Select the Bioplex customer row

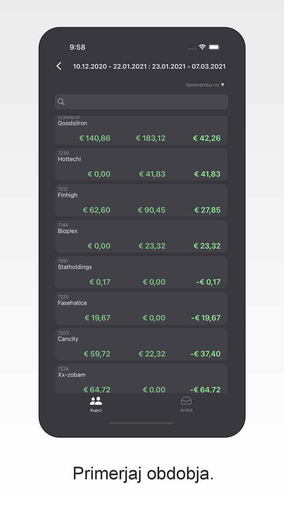pos(141,236)
